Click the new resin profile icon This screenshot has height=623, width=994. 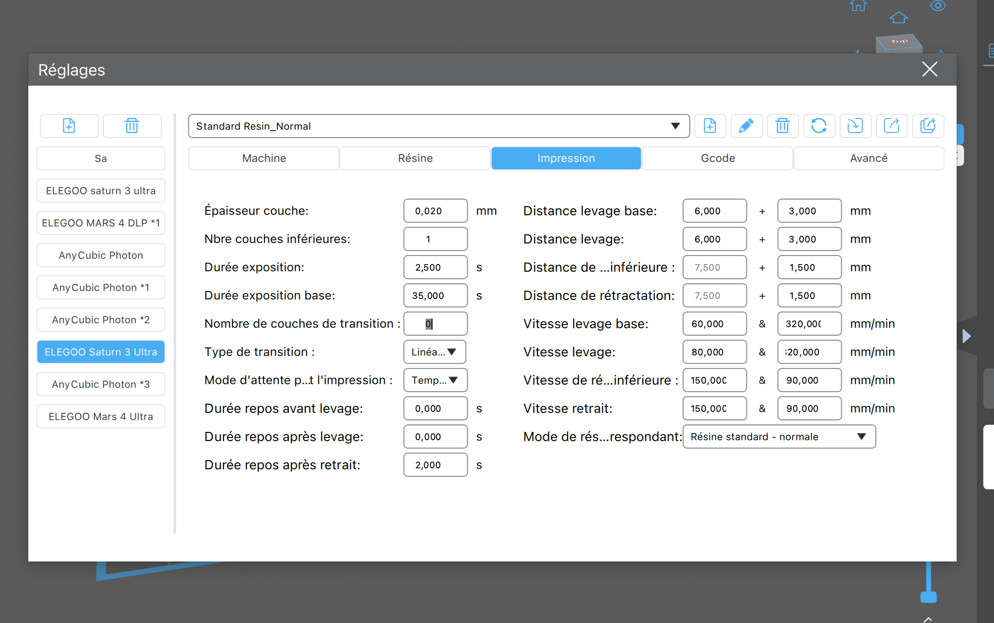pos(710,126)
